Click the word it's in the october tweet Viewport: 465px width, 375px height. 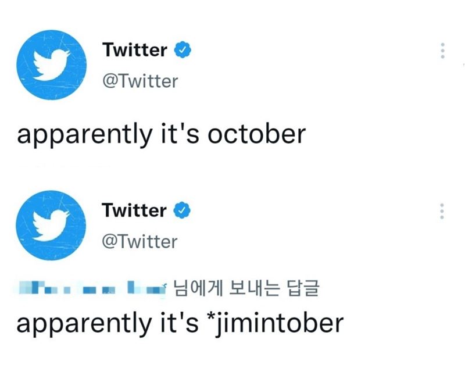pyautogui.click(x=180, y=134)
